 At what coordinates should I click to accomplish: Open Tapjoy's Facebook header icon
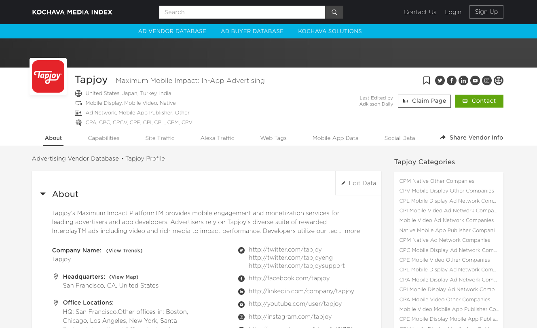coord(452,80)
